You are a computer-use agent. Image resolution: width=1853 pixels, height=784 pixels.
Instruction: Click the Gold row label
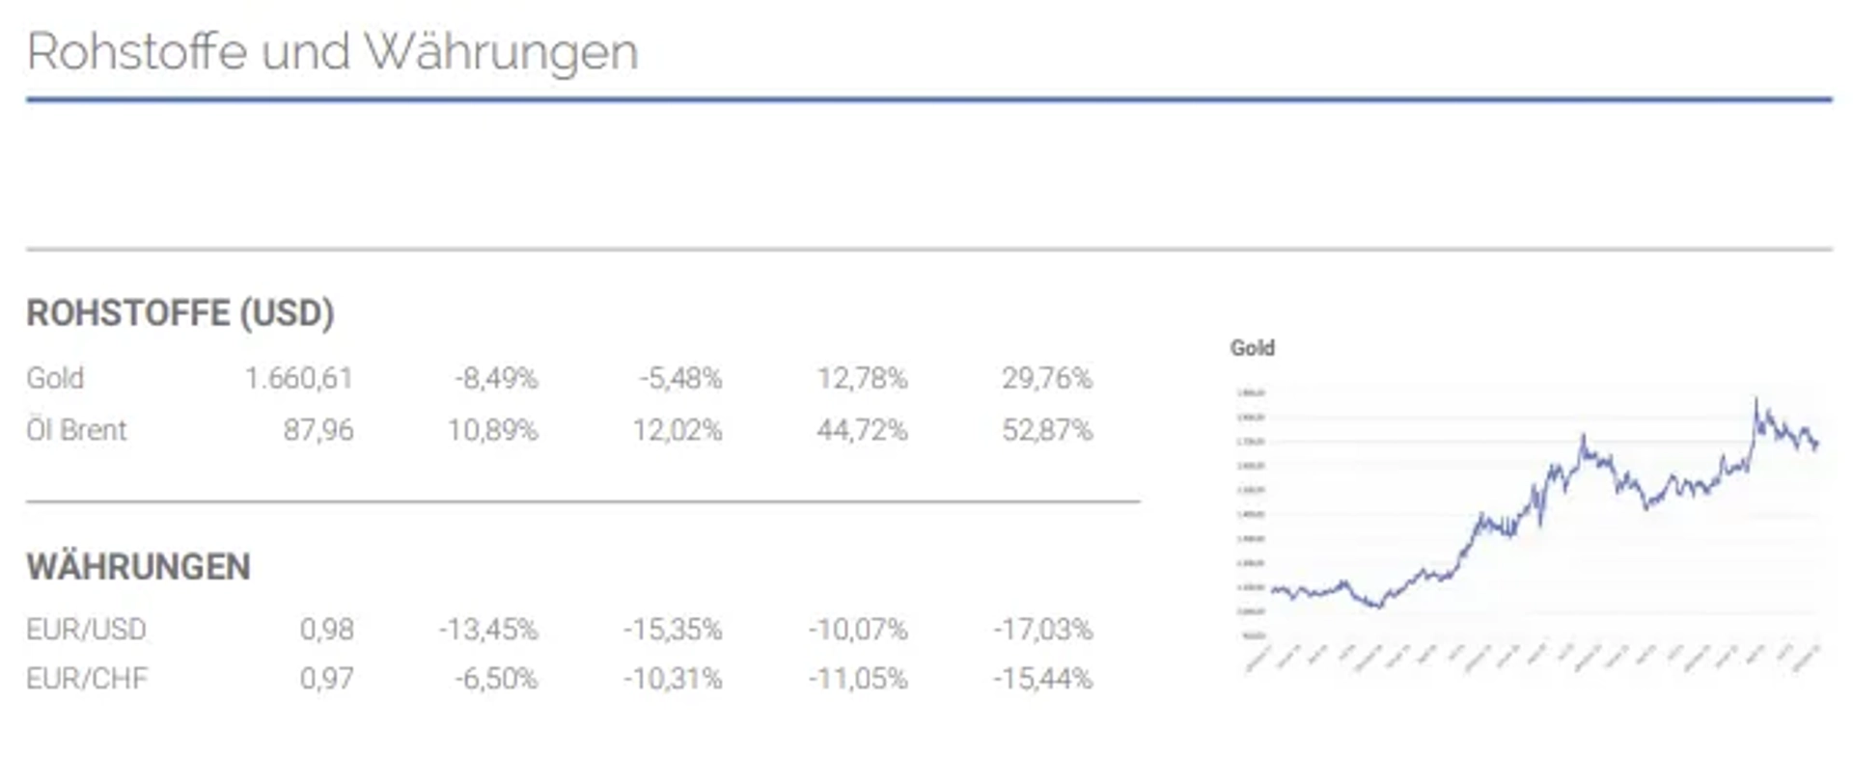[x=55, y=378]
